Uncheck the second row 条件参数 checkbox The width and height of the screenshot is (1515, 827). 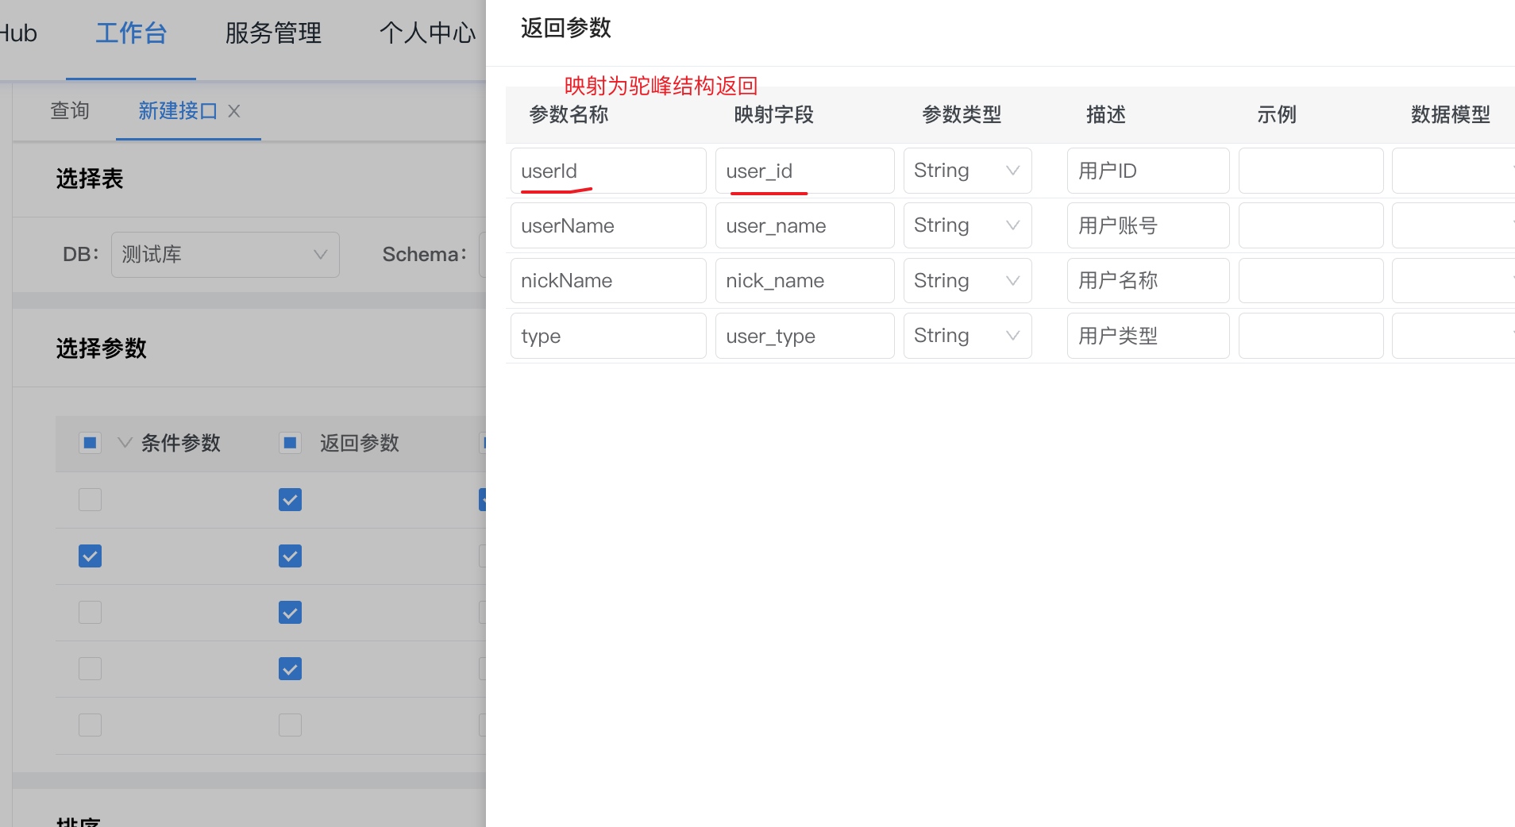click(91, 556)
